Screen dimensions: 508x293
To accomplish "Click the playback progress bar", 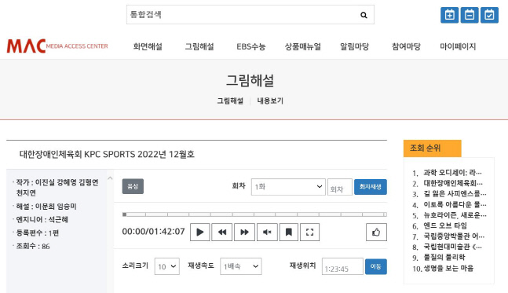I will tap(254, 214).
